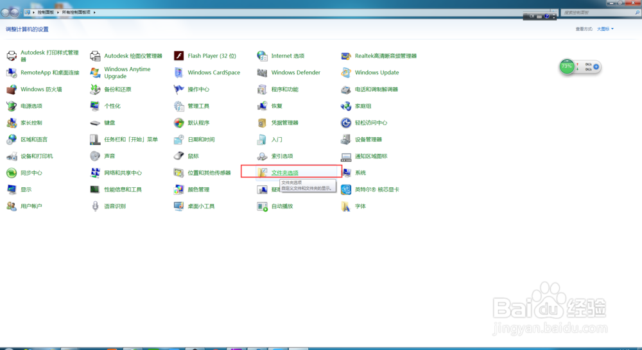Open Flash Player (32 位) icon

[x=178, y=56]
